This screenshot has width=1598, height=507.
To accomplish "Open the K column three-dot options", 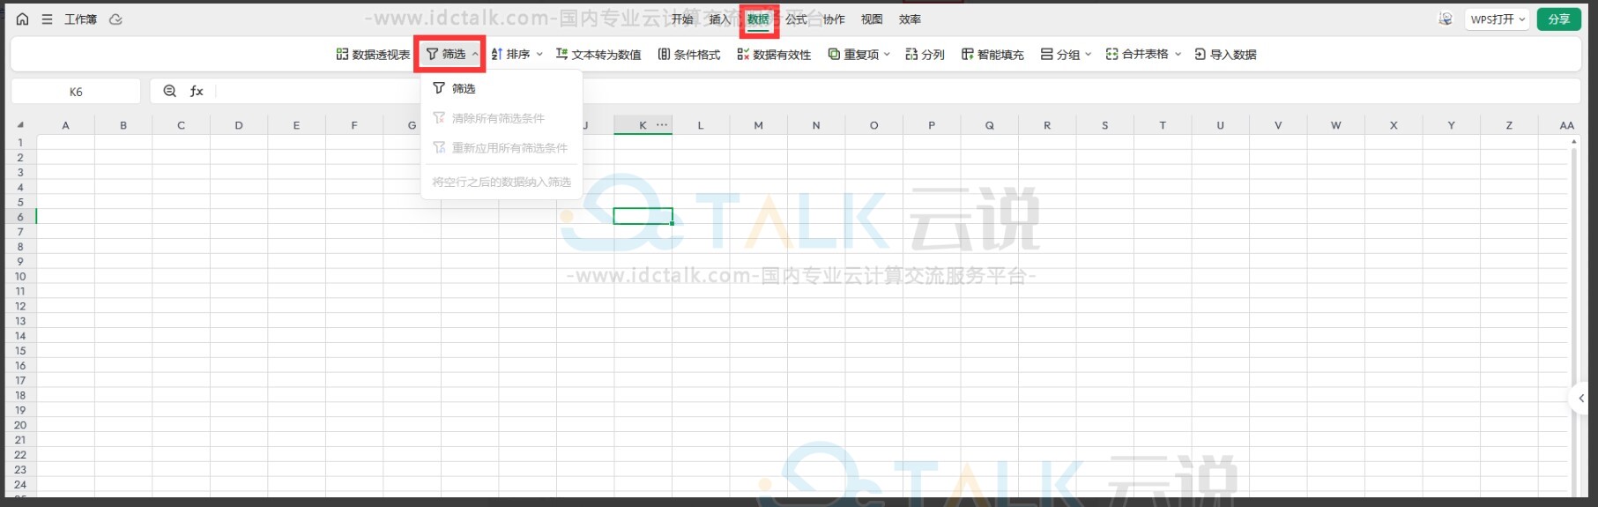I will click(x=662, y=124).
